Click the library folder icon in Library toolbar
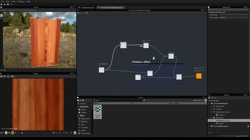250x140 pixels. tap(78, 100)
